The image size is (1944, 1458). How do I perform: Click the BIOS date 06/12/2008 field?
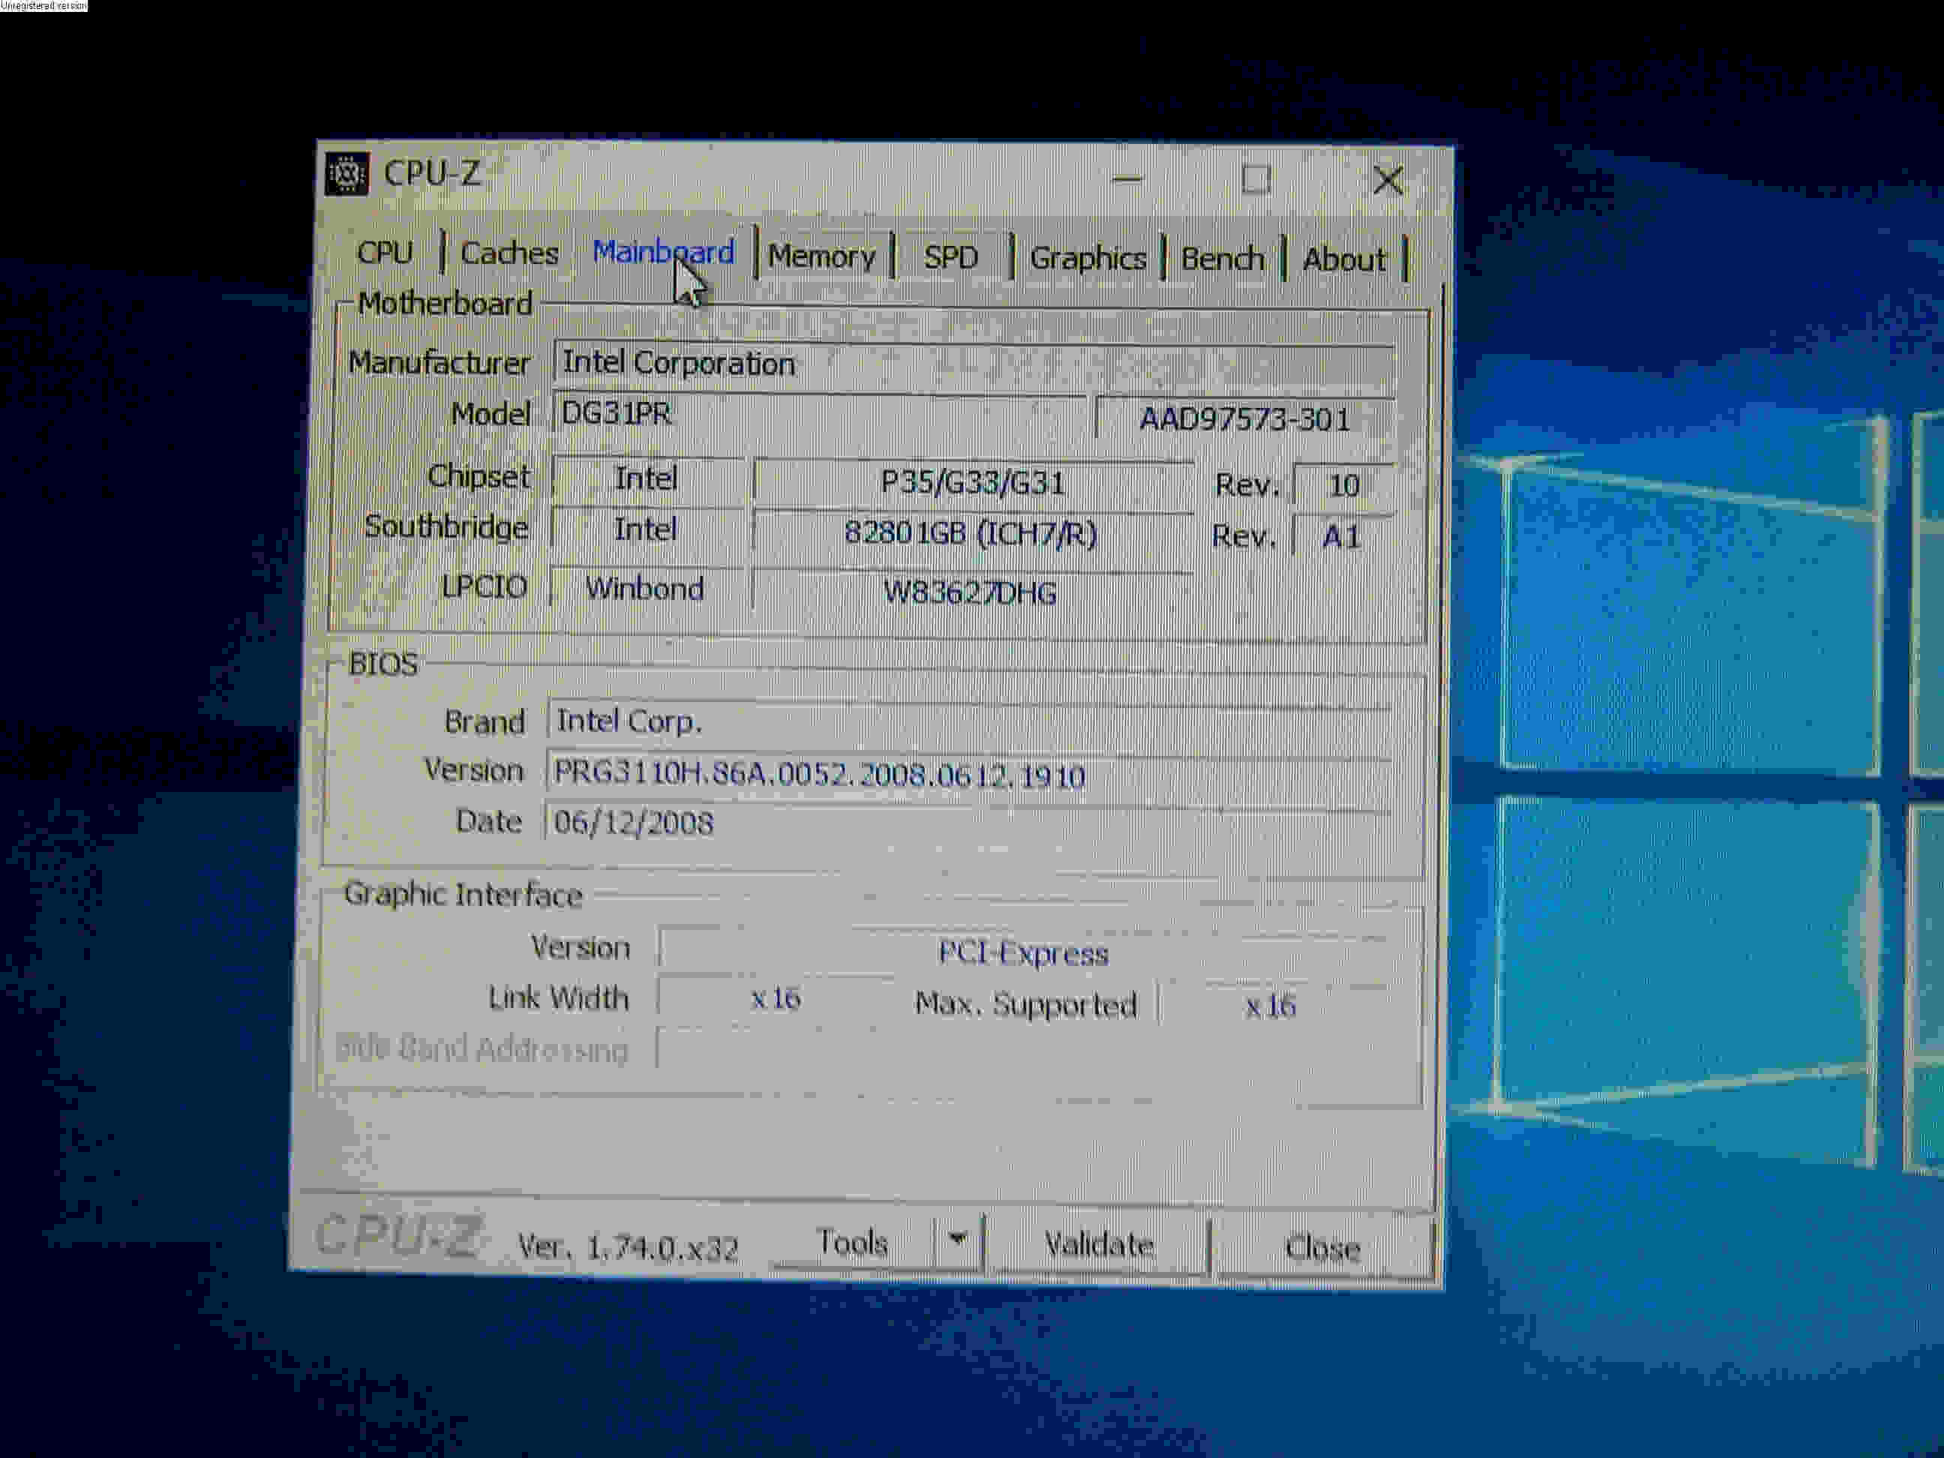[967, 823]
